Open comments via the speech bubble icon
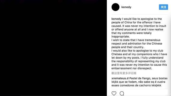This screenshot has width=171, height=96. pyautogui.click(x=122, y=93)
